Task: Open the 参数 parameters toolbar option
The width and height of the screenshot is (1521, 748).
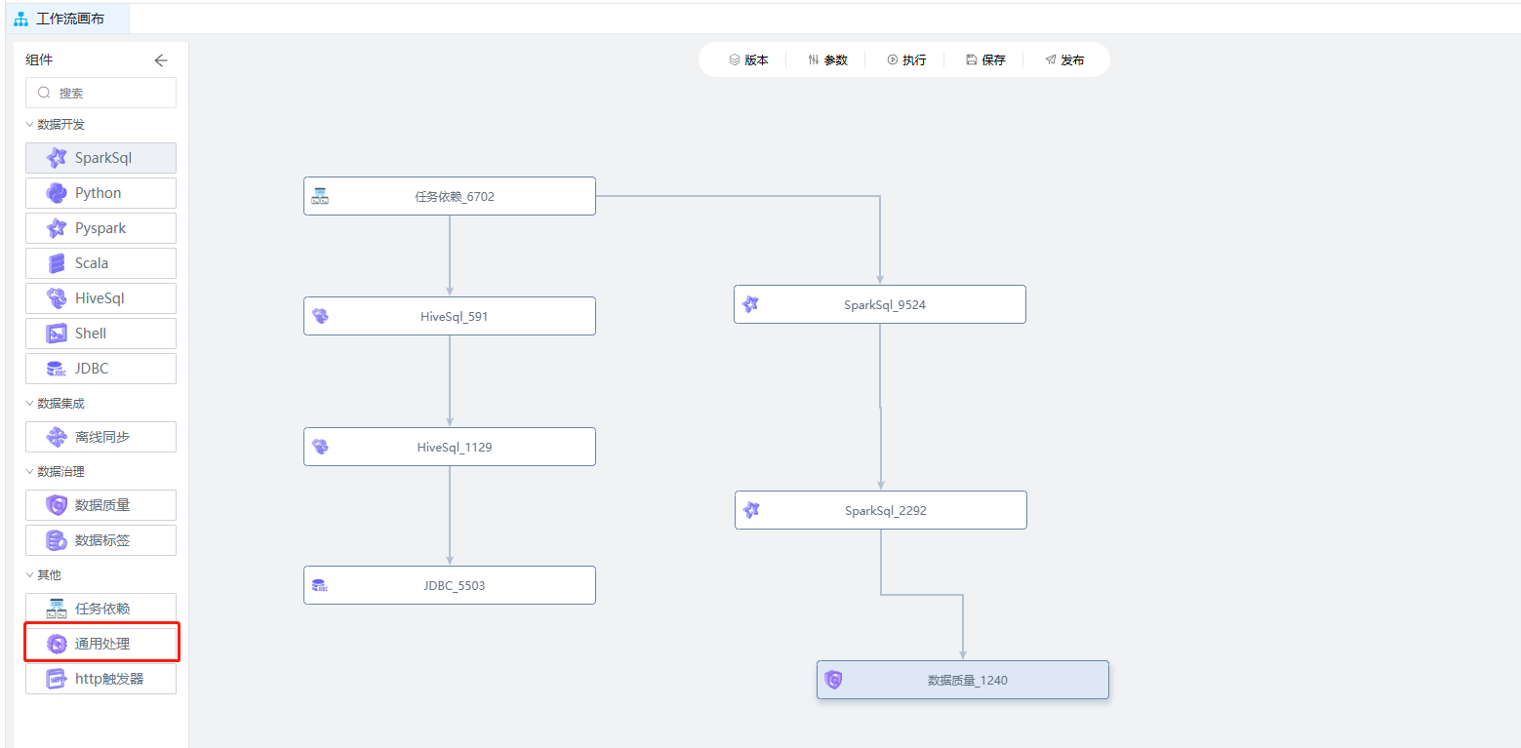Action: point(827,59)
